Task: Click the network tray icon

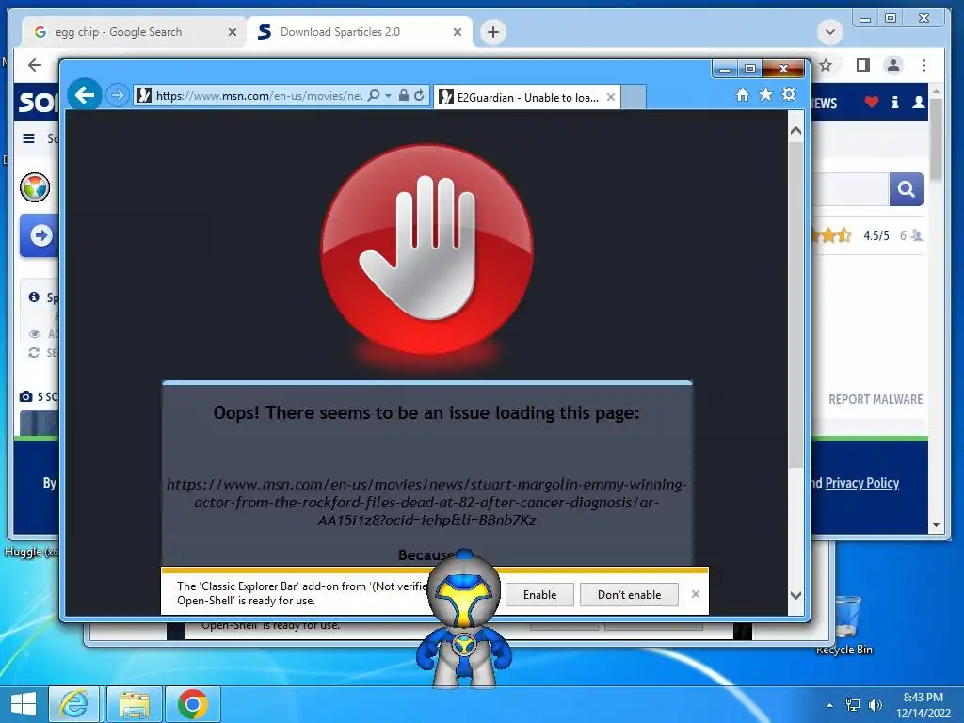Action: click(x=853, y=705)
